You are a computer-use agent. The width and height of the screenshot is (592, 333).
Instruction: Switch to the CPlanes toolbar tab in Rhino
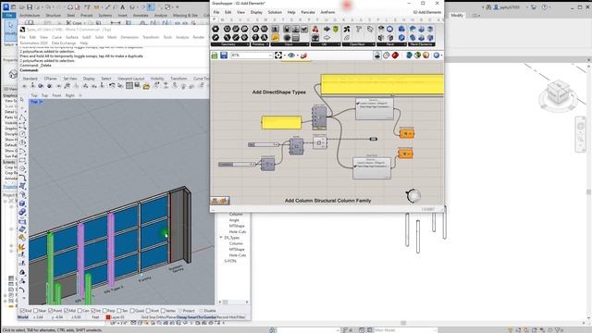click(50, 79)
